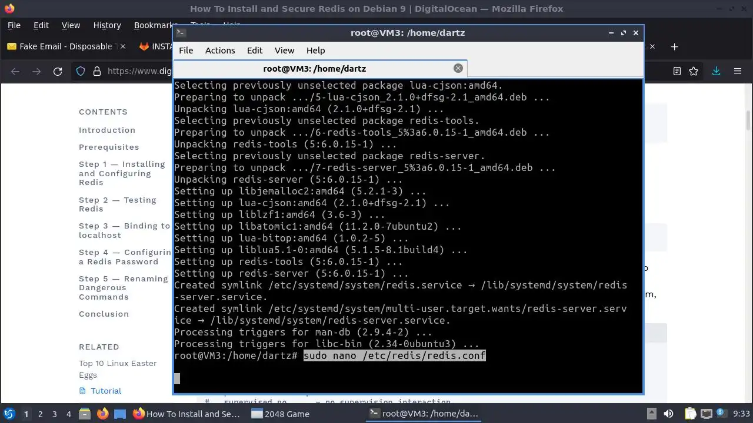Open a new Firefox tab
The height and width of the screenshot is (423, 753).
675,46
